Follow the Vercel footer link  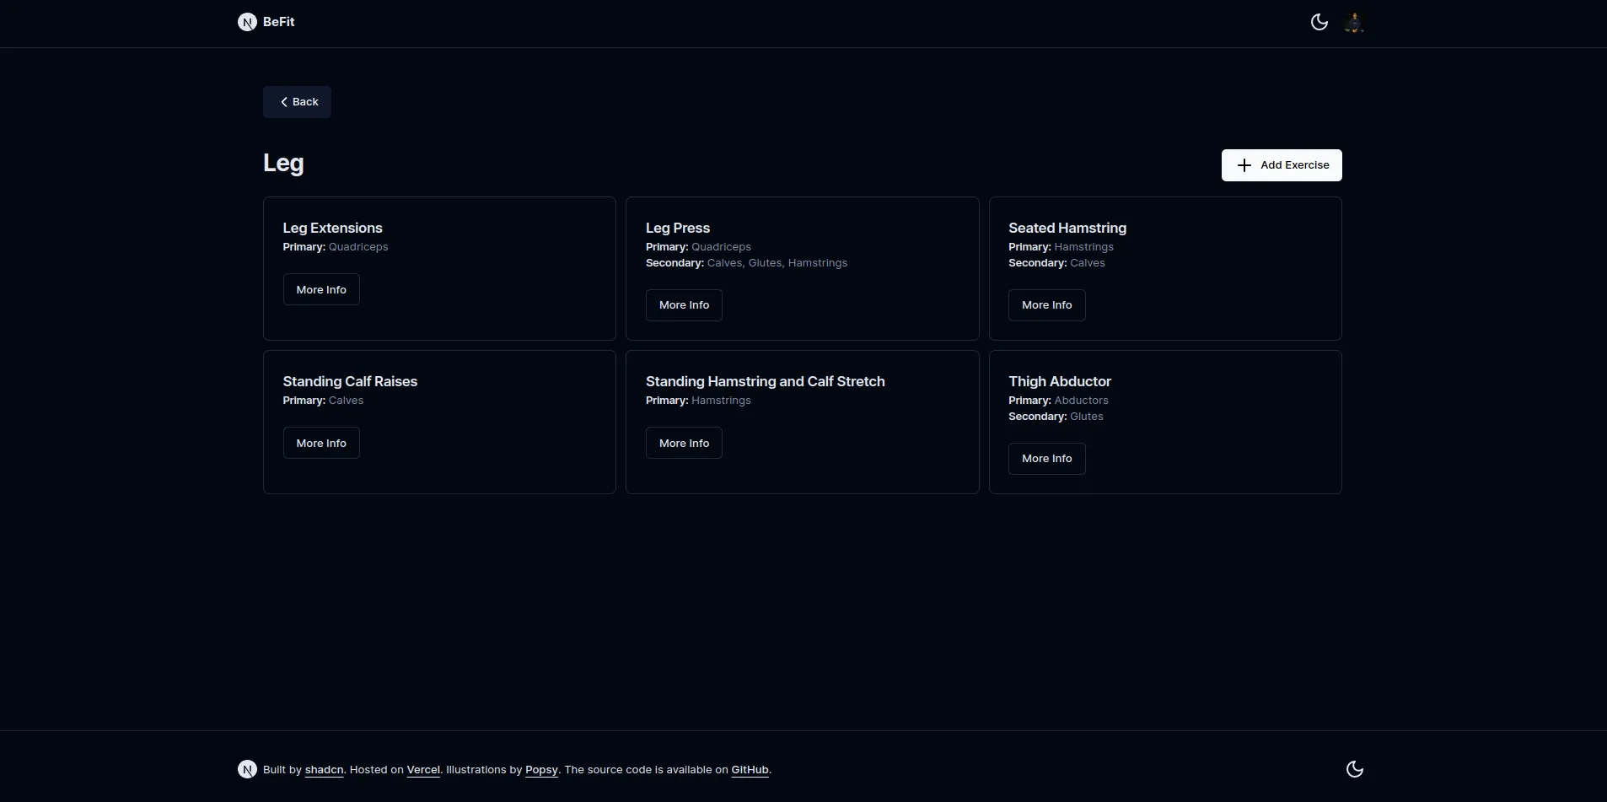tap(423, 770)
